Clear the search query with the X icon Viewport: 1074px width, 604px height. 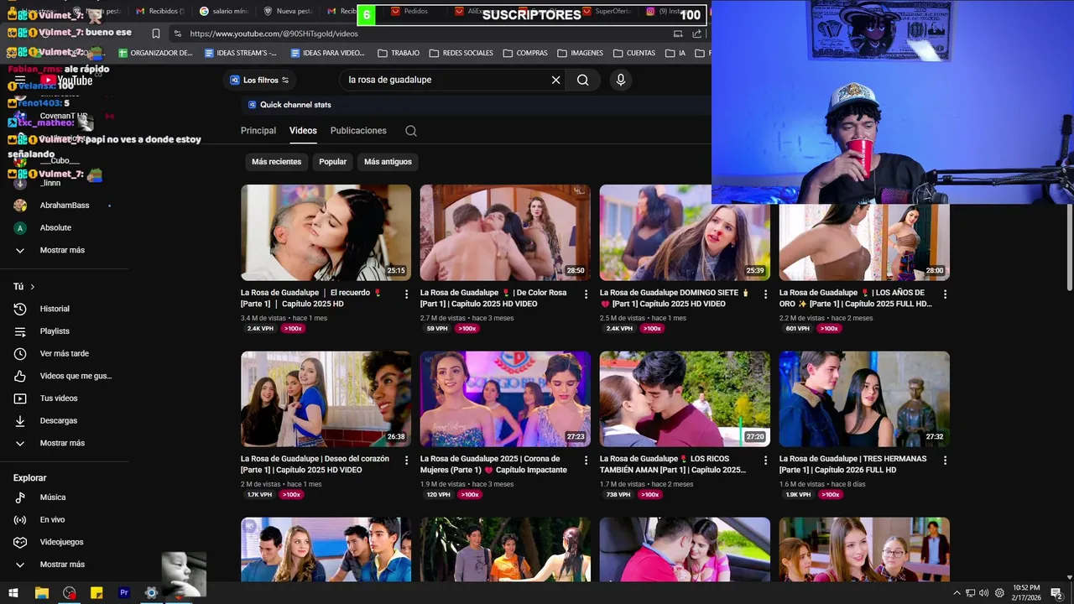[555, 80]
